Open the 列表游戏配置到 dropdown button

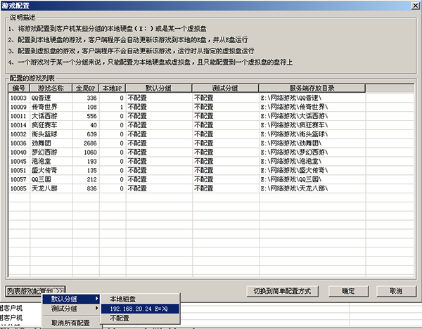[x=35, y=290]
